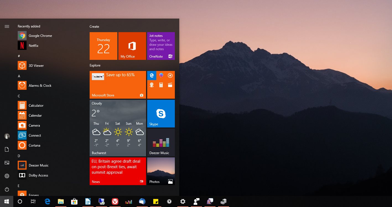Open the News tile about Brexit
Screen dimensions: 392x207
[118, 171]
